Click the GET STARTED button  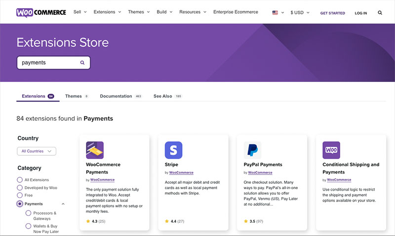tap(332, 13)
